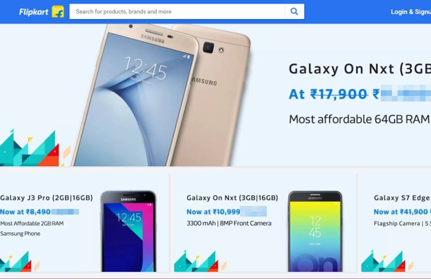
Task: Click the Now at ₹10,999 price
Action: click(213, 212)
